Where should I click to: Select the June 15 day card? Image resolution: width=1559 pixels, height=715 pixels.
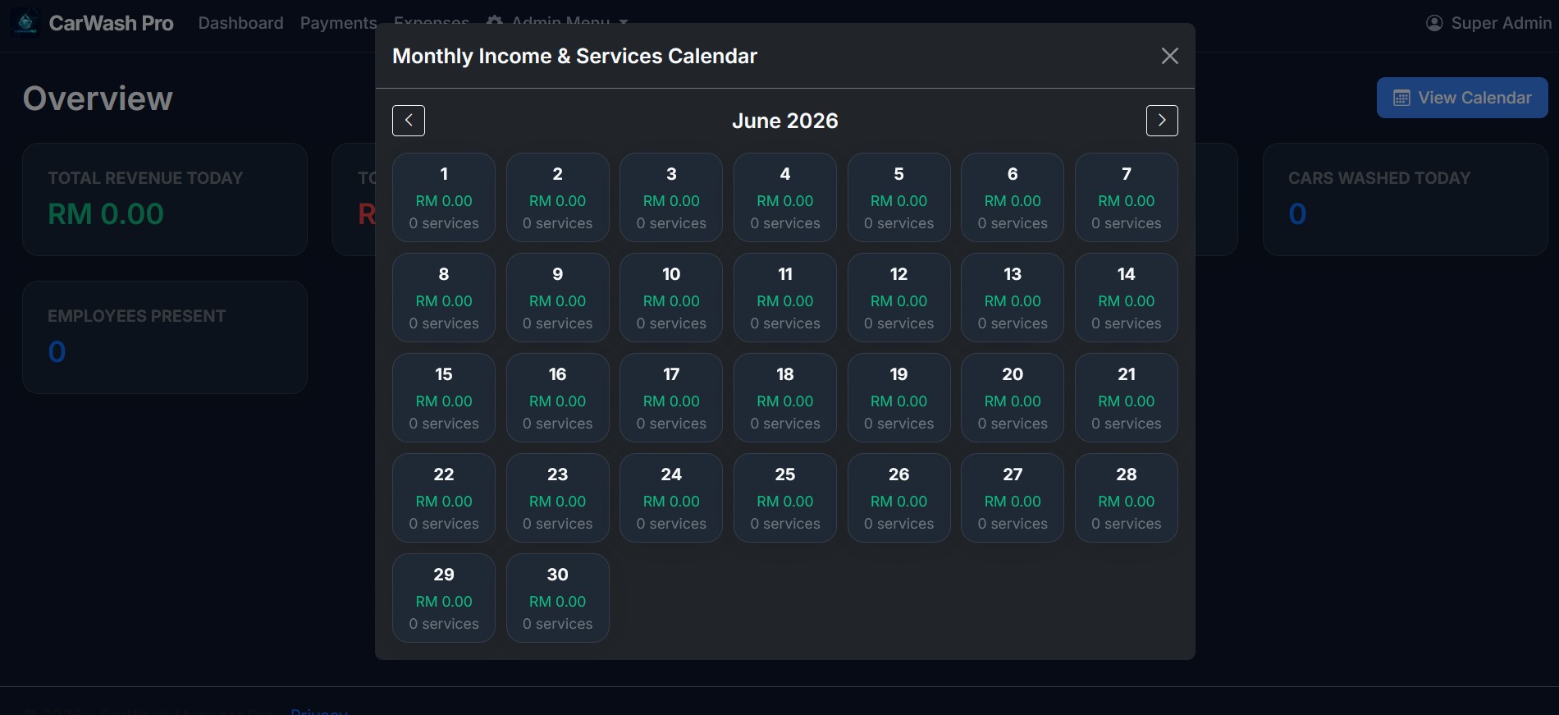coord(444,397)
